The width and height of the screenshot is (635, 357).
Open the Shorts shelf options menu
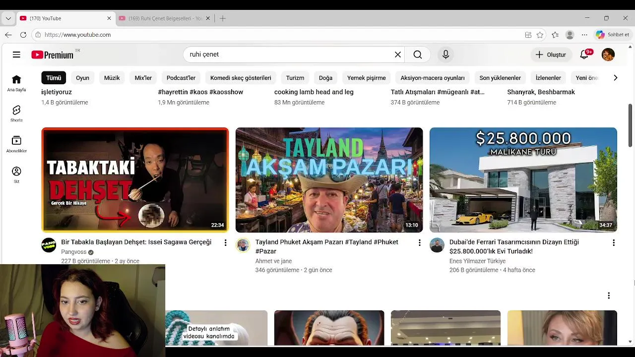tap(609, 296)
